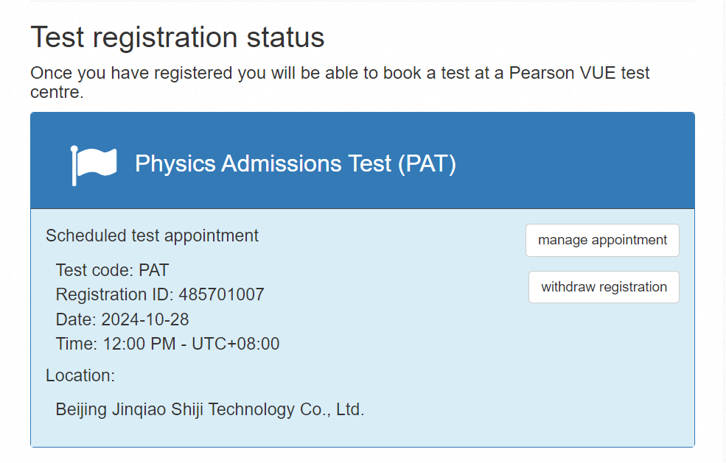This screenshot has height=463, width=726.
Task: Click the Pearson VUE test centre description
Action: (x=340, y=82)
